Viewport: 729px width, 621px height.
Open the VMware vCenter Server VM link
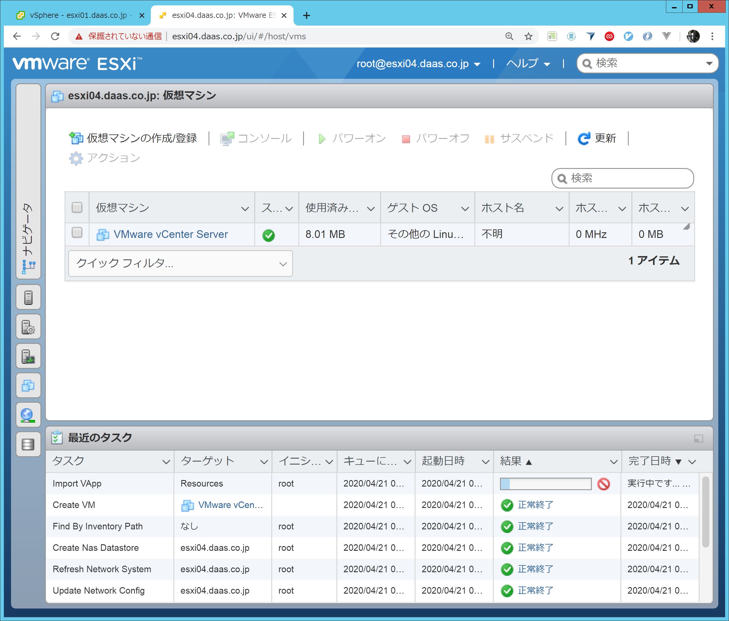[x=171, y=234]
